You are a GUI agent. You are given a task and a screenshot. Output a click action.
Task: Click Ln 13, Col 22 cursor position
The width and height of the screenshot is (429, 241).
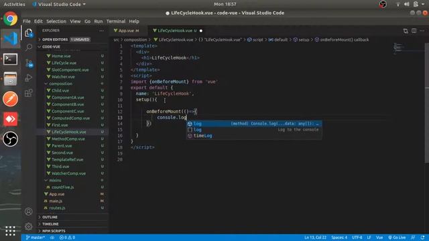click(x=315, y=238)
